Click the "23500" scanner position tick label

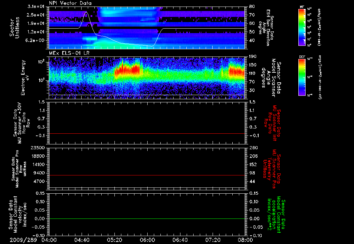click(x=38, y=148)
